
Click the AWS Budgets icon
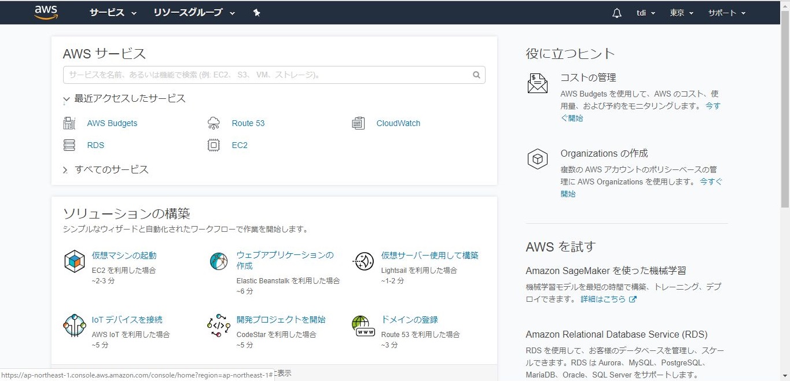(69, 123)
